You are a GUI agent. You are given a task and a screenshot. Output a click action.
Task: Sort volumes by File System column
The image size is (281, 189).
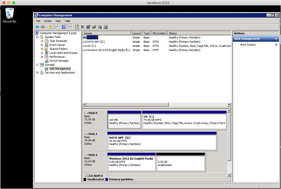click(159, 33)
